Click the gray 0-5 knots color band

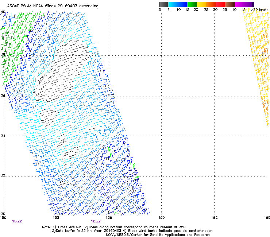click(x=163, y=4)
